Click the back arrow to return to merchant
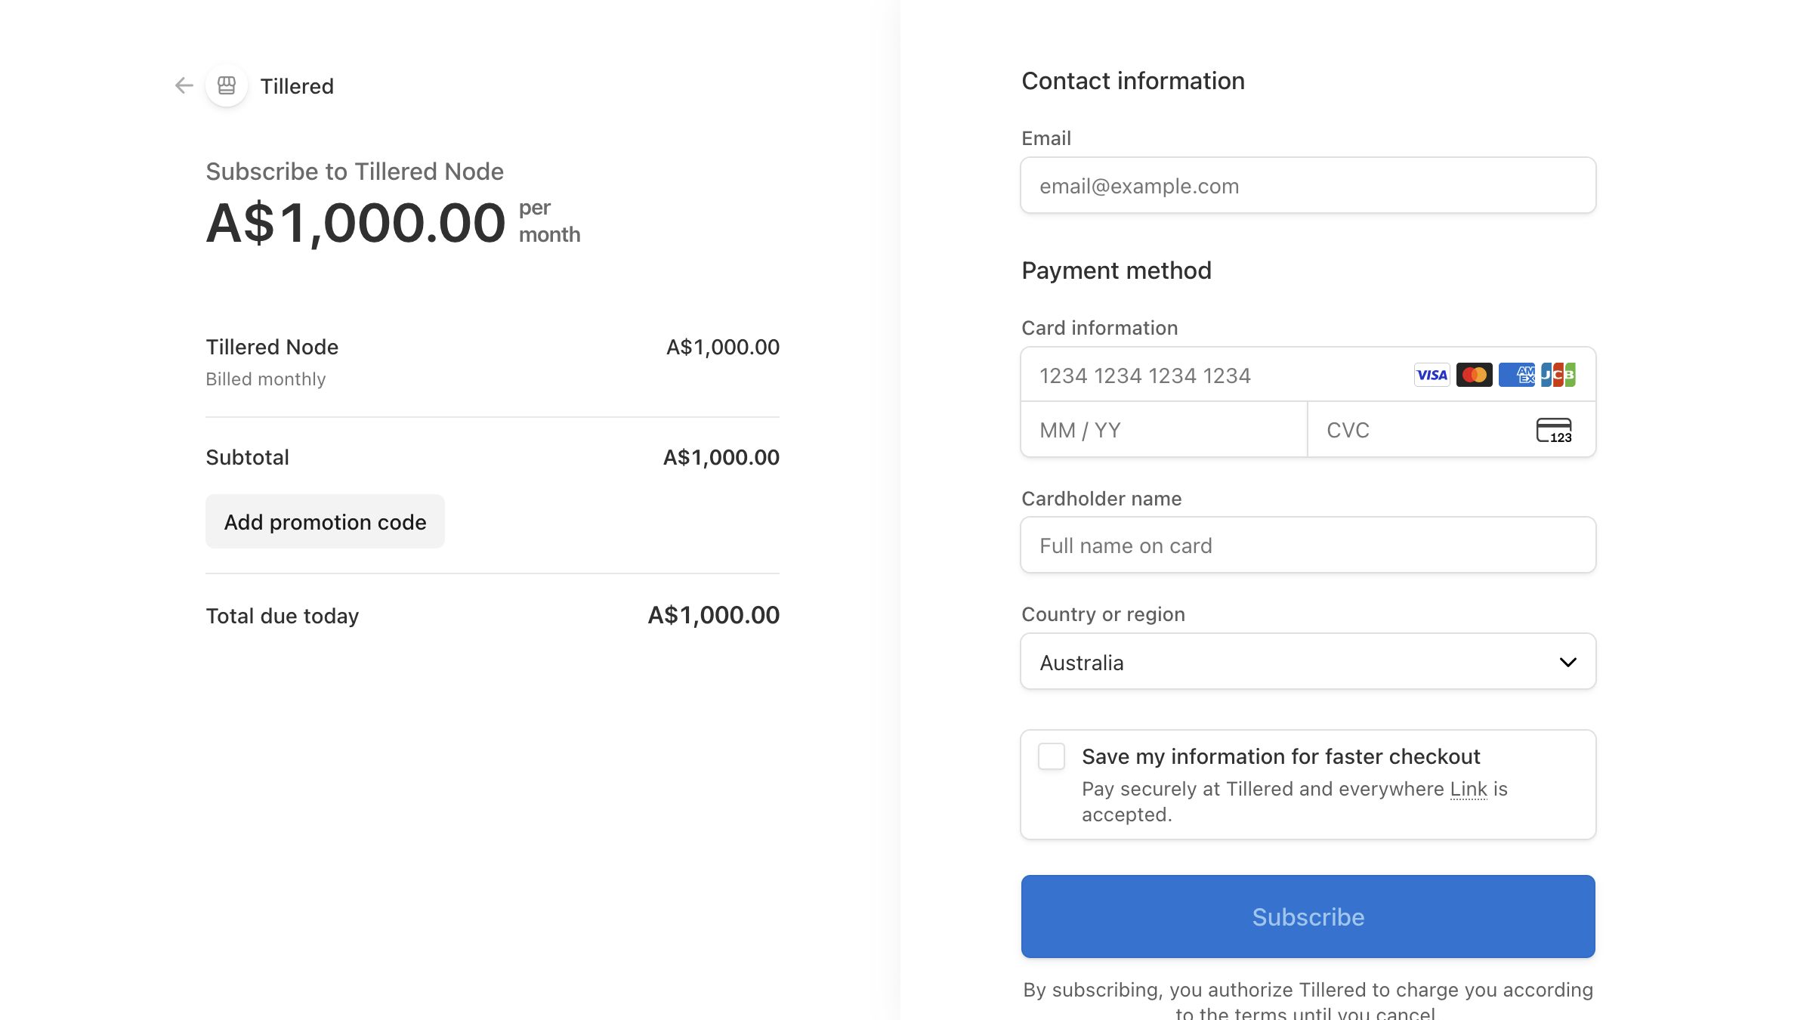Image resolution: width=1813 pixels, height=1020 pixels. [x=183, y=85]
